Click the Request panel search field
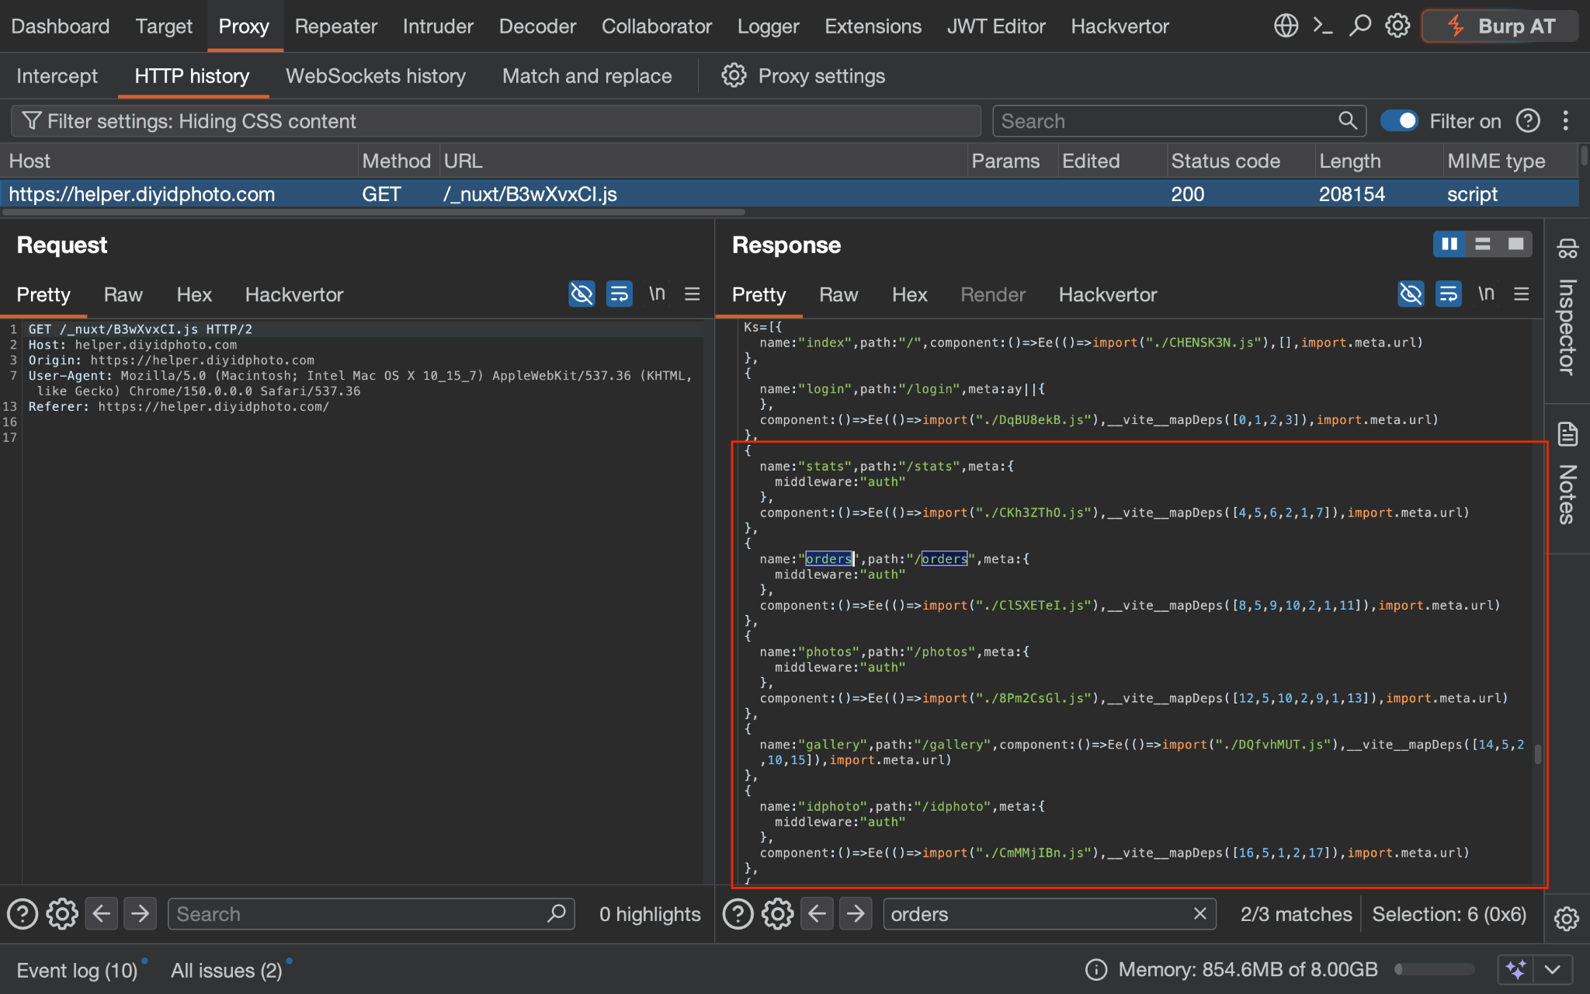Viewport: 1590px width, 994px height. (x=371, y=914)
